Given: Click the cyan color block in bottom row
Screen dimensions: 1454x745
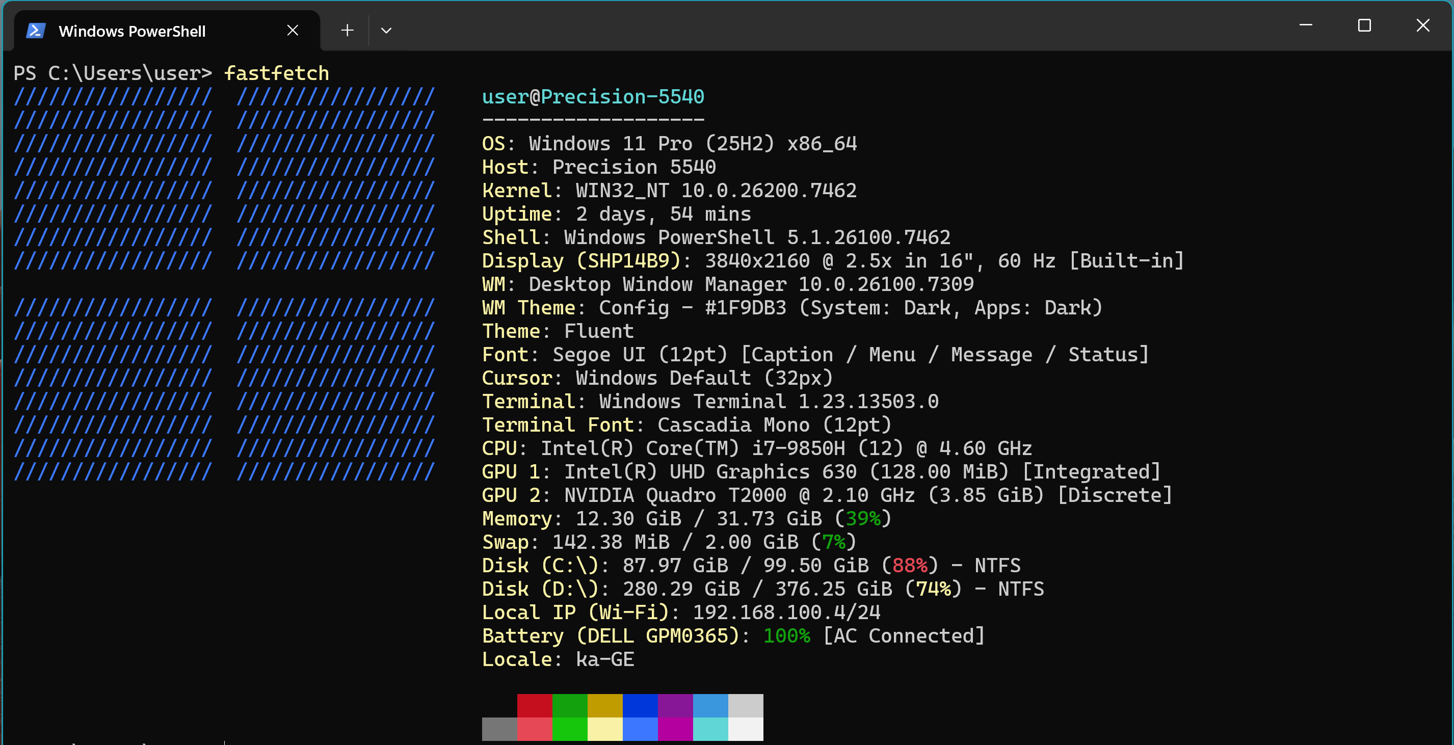Looking at the screenshot, I should (x=710, y=729).
